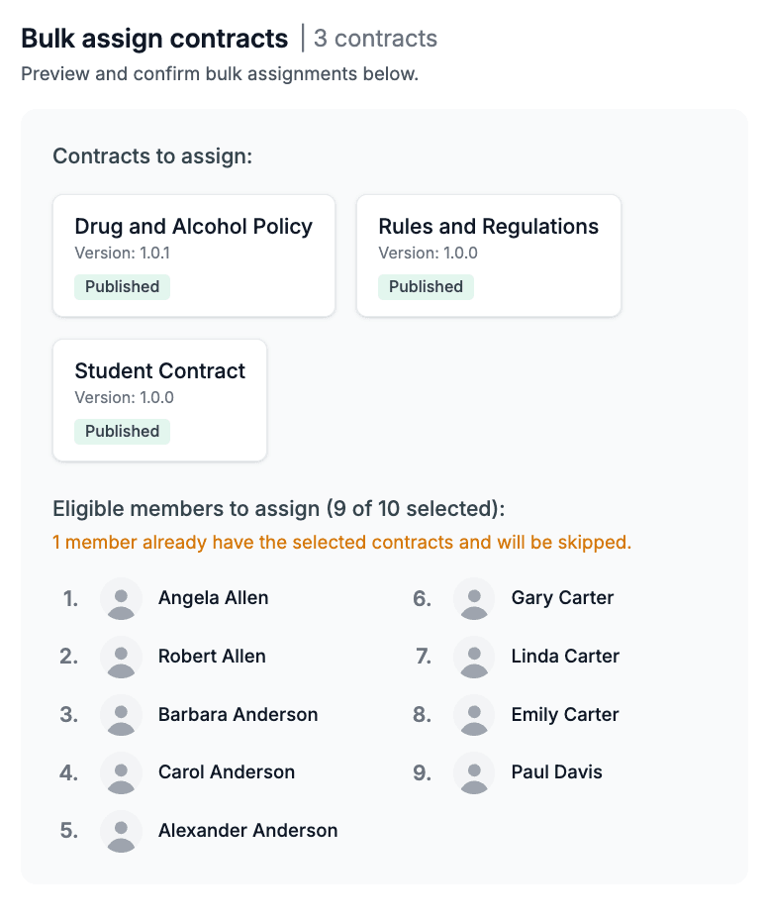Click Published badge on Student Contract
This screenshot has width=766, height=921.
point(122,432)
